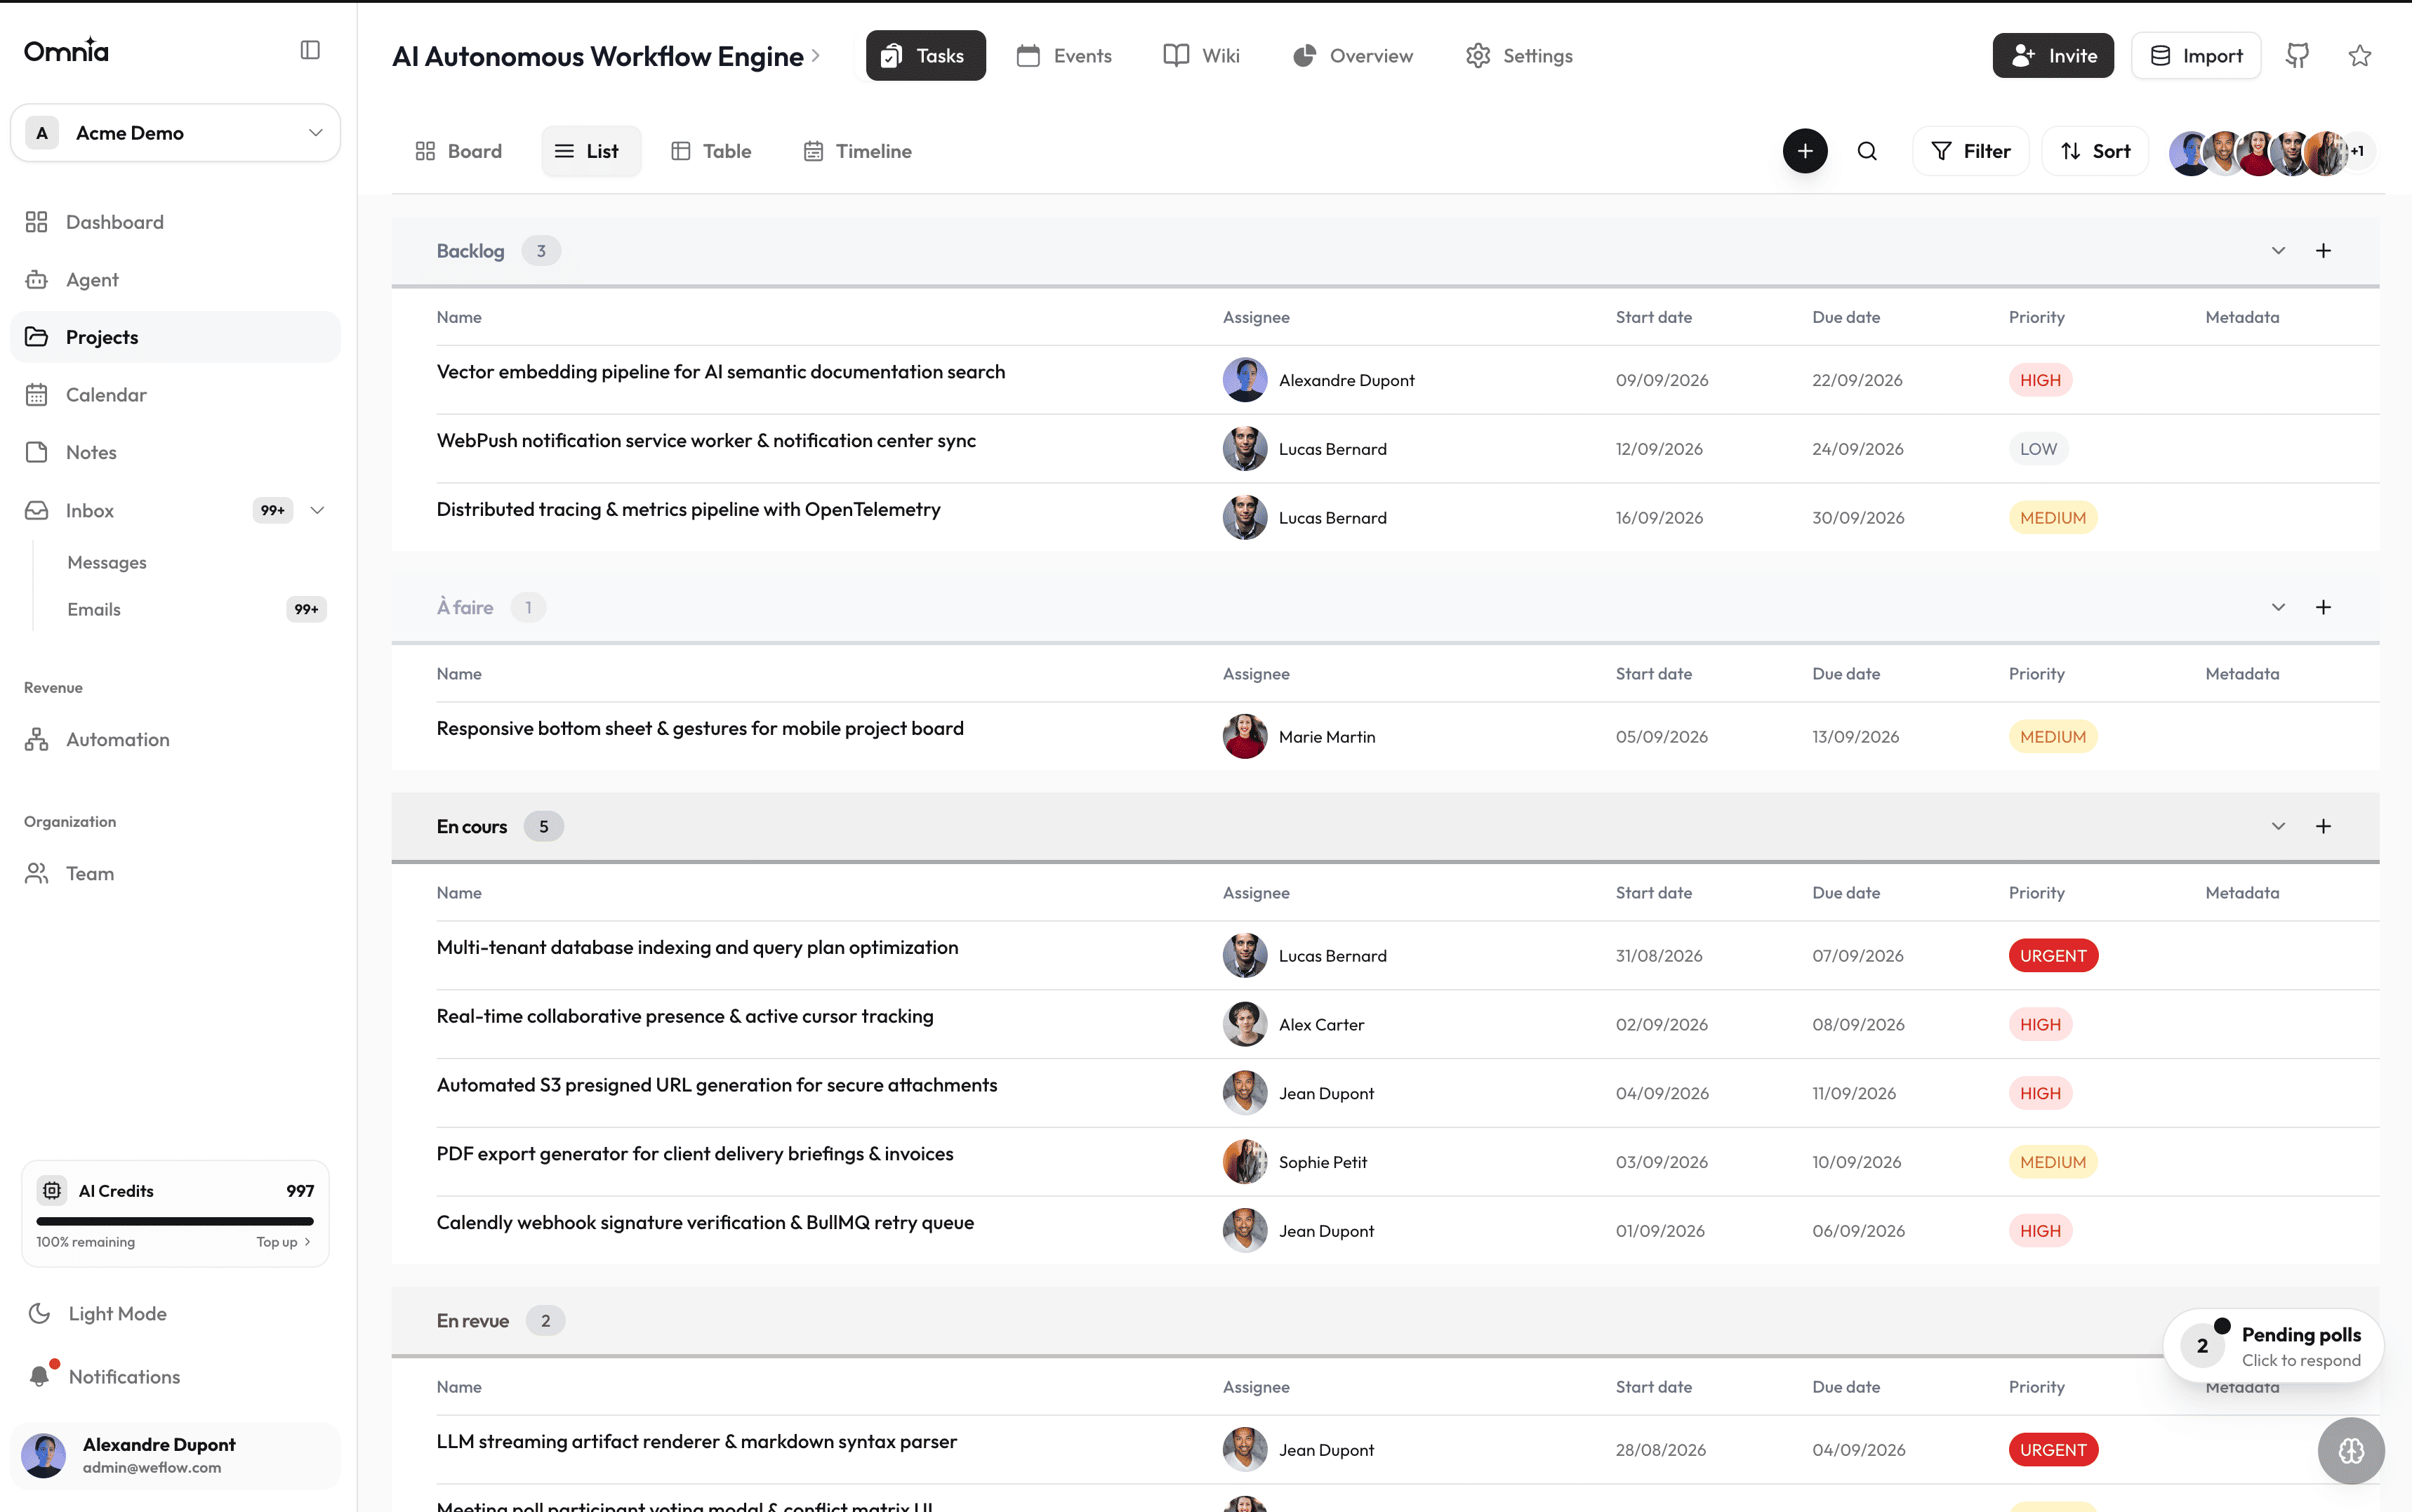The image size is (2412, 1512).
Task: Open the Sort options
Action: coord(2095,151)
